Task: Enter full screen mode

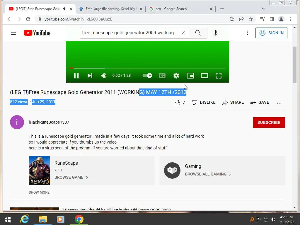Action: [x=219, y=76]
